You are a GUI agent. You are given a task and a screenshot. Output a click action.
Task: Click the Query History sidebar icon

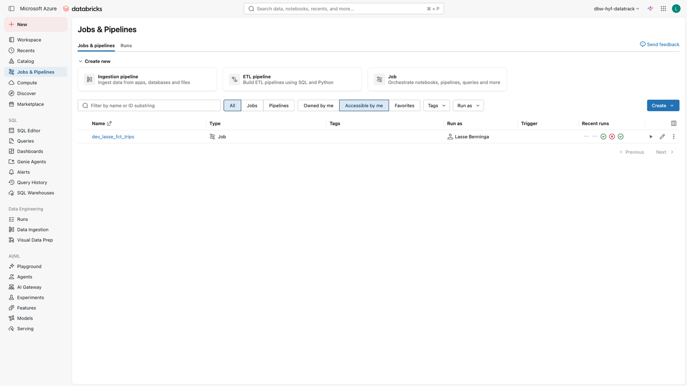(x=11, y=183)
